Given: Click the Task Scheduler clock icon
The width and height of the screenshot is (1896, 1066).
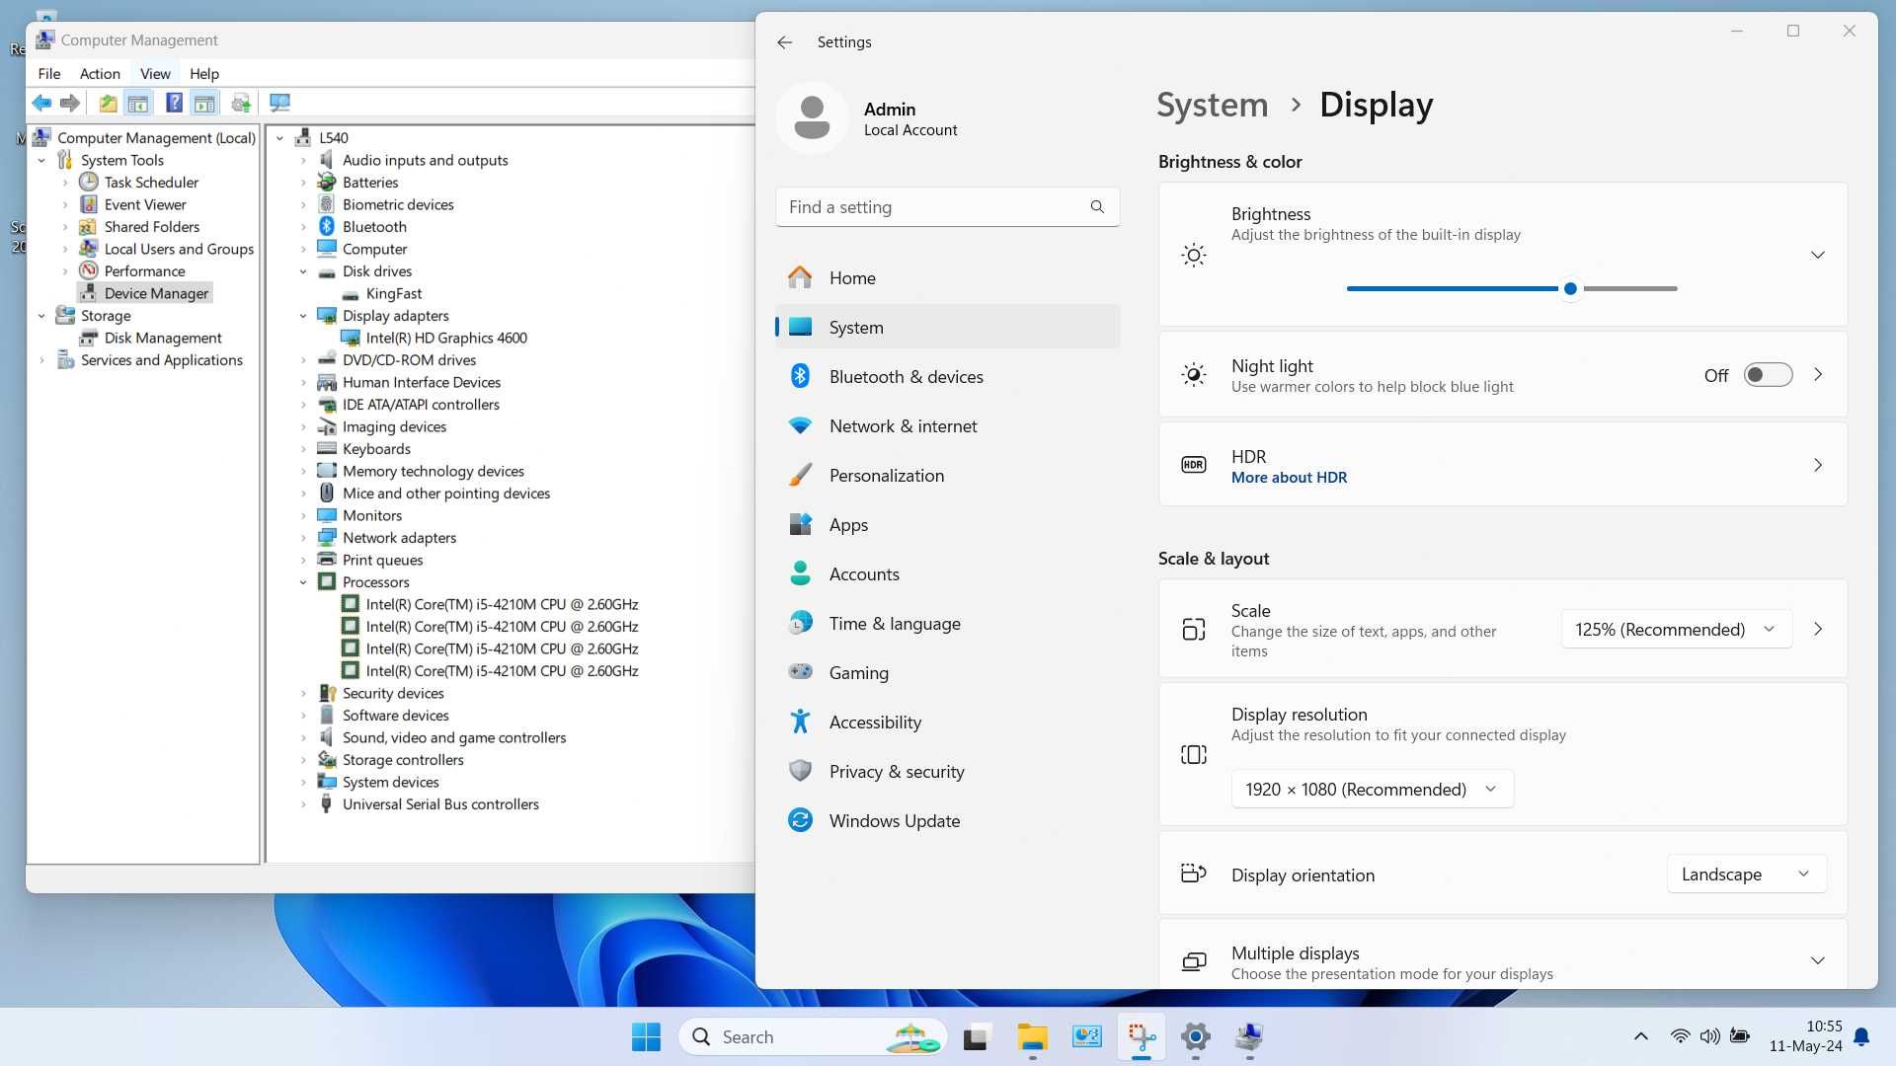Looking at the screenshot, I should (x=89, y=182).
